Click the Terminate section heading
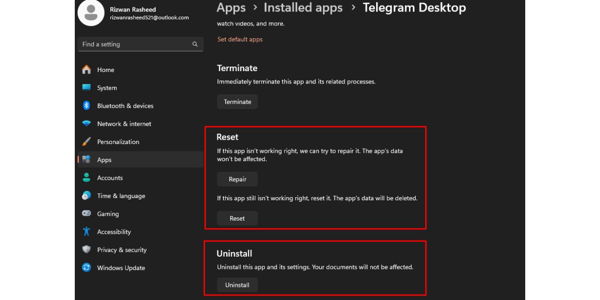This screenshot has width=600, height=300. (237, 68)
